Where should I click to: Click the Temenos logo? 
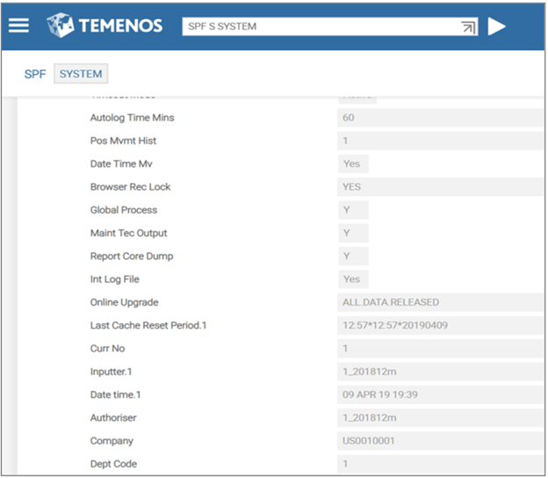coord(105,25)
